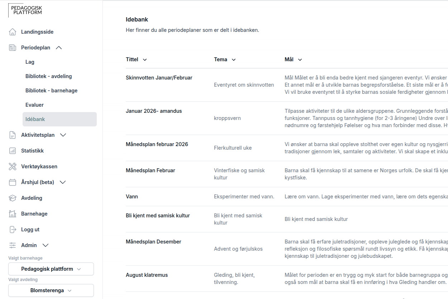Open Statistikk via its chart icon
Viewport: 448px width, 299px height.
[x=13, y=151]
